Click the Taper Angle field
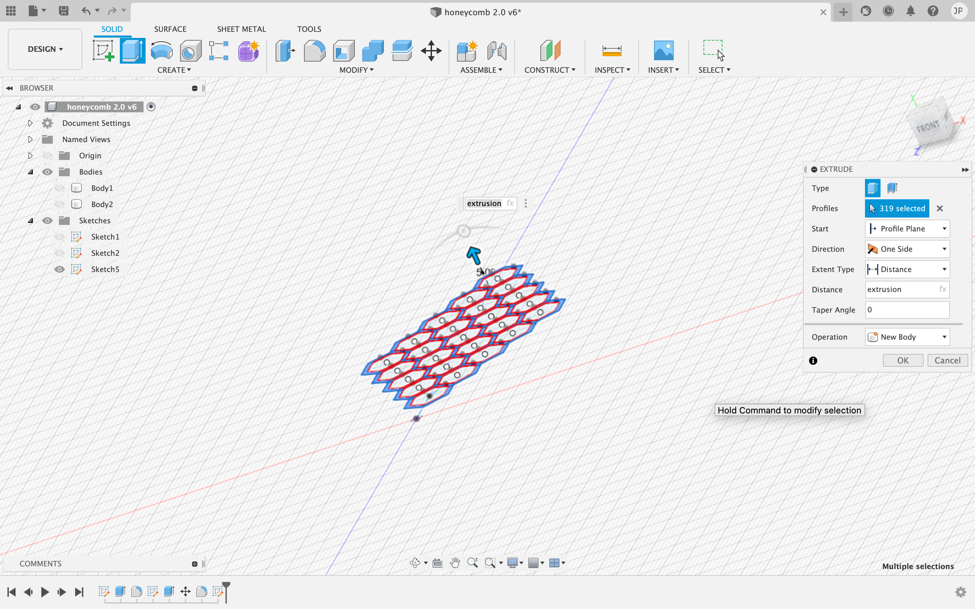This screenshot has width=975, height=609. tap(907, 310)
